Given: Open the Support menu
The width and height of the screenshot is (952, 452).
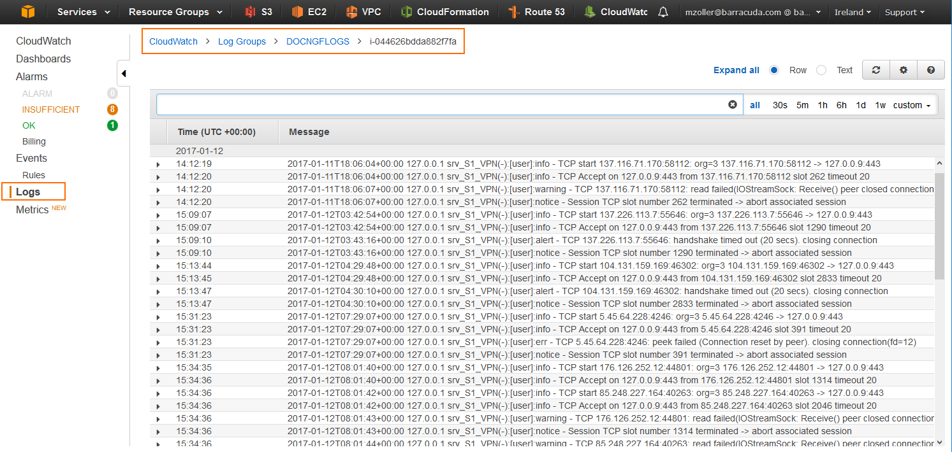Looking at the screenshot, I should click(x=905, y=11).
